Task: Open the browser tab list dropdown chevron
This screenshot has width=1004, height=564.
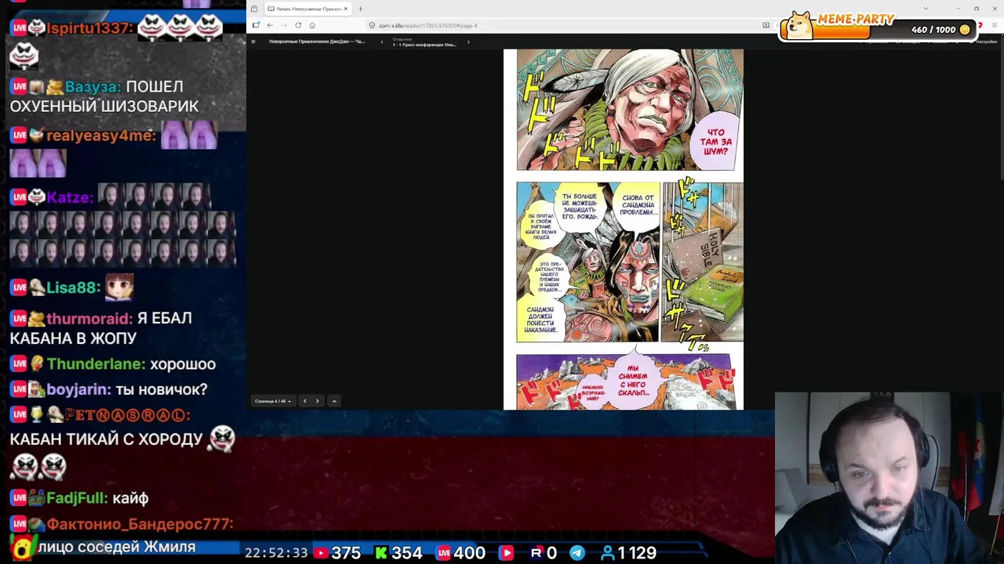Action: pyautogui.click(x=926, y=9)
